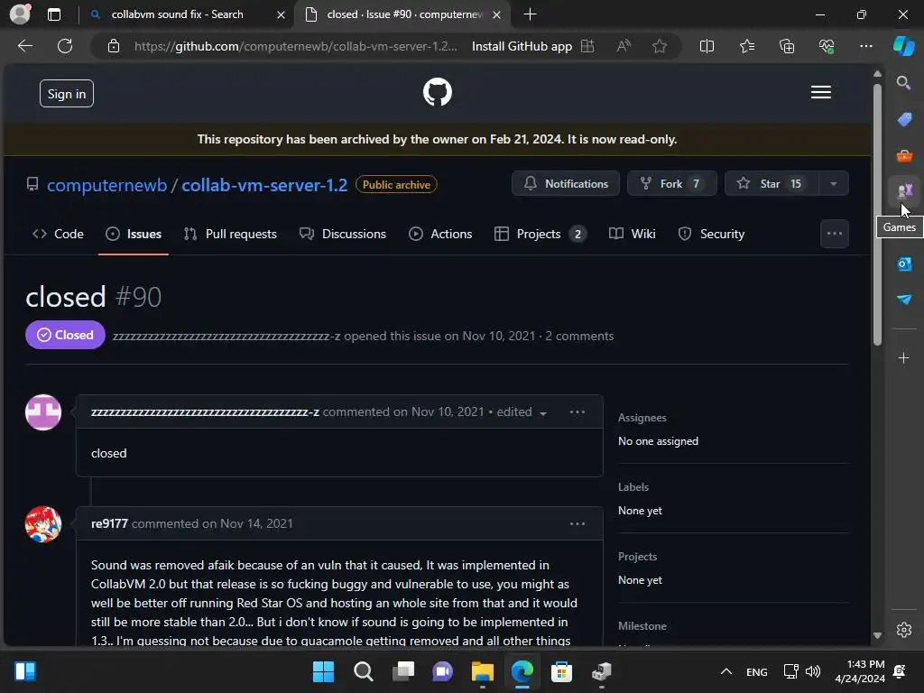Reload the page with the refresh icon

point(65,46)
